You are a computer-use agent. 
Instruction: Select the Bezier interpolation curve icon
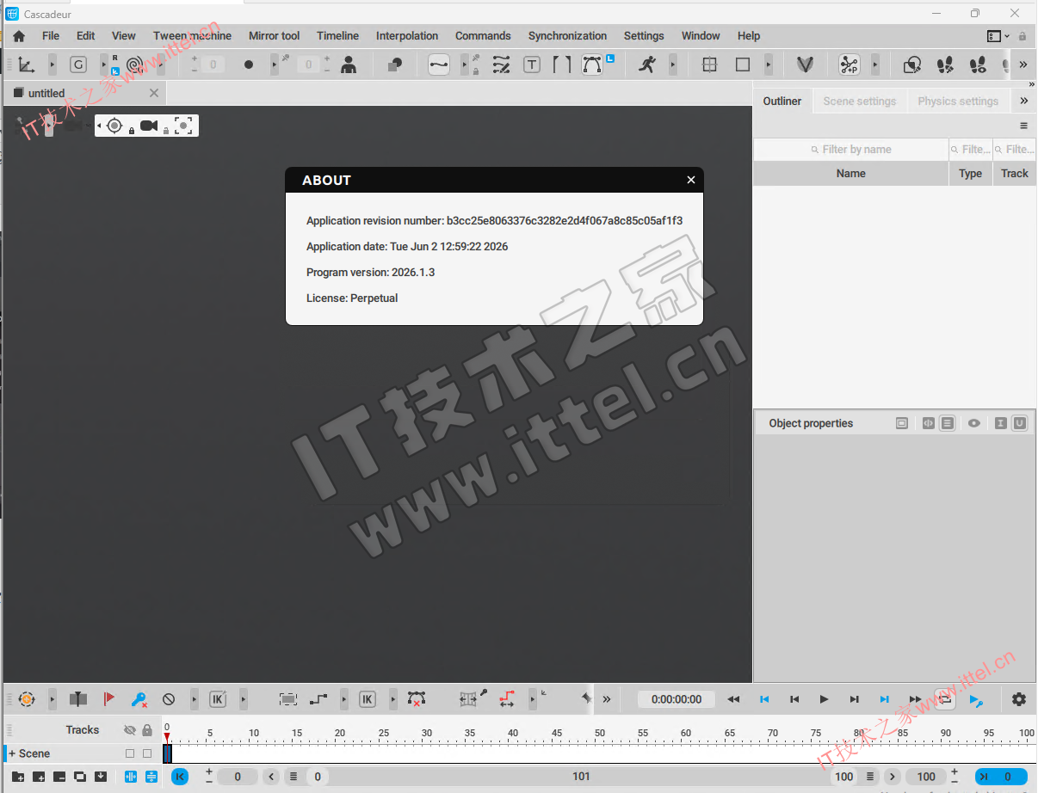tap(439, 65)
